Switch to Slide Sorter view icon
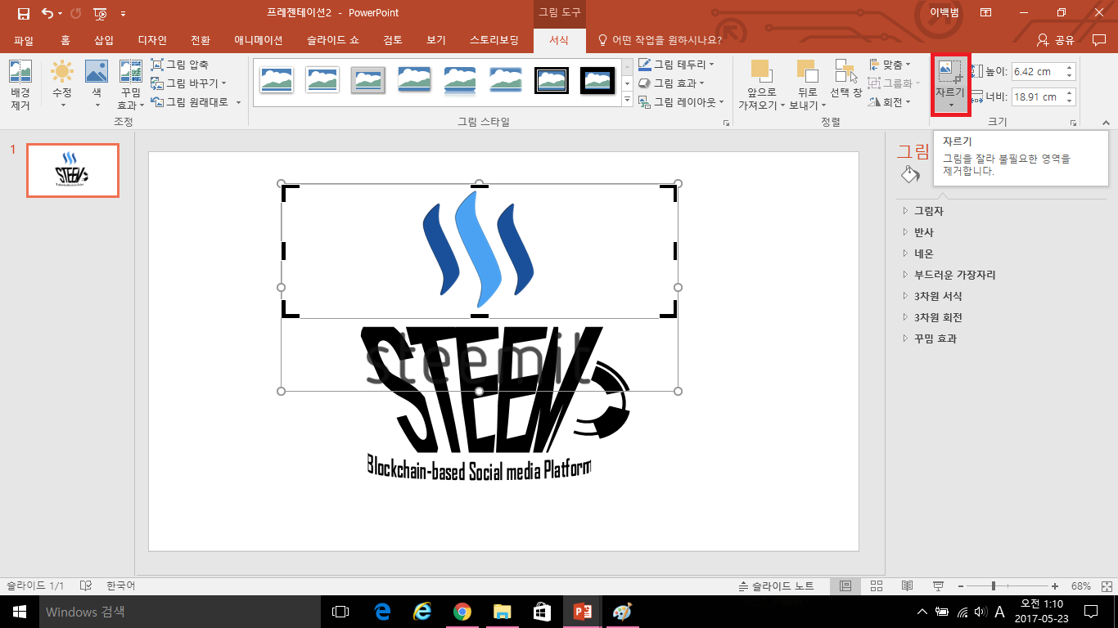The image size is (1118, 628). pos(877,586)
